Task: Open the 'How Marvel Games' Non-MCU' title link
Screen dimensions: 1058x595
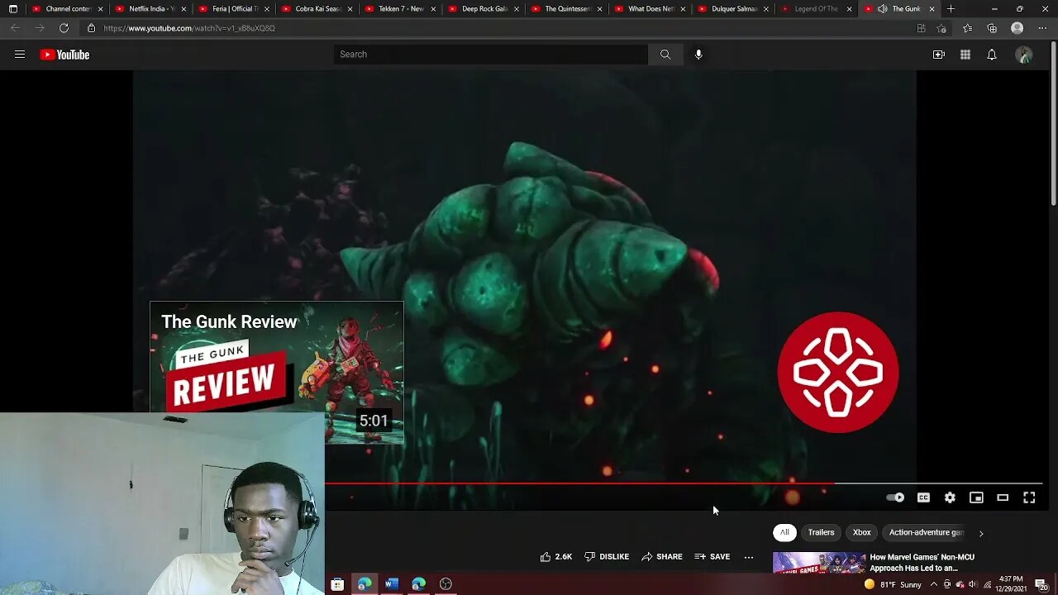Action: click(922, 563)
